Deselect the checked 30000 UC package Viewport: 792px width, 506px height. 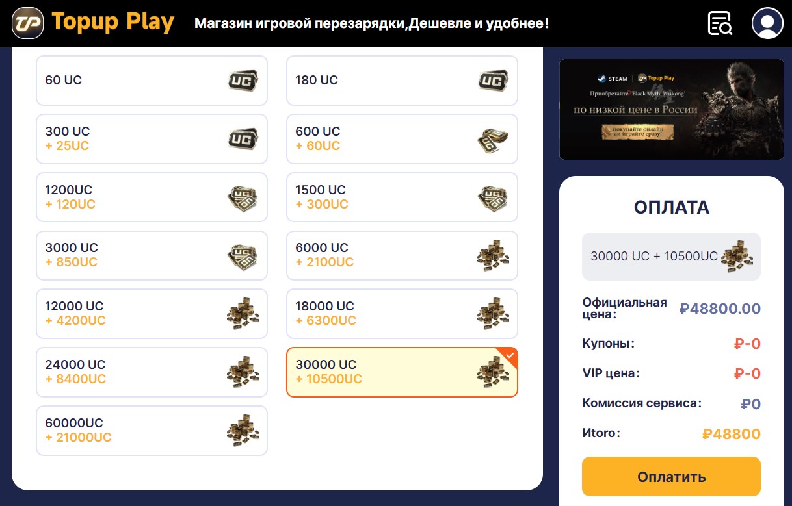(402, 372)
